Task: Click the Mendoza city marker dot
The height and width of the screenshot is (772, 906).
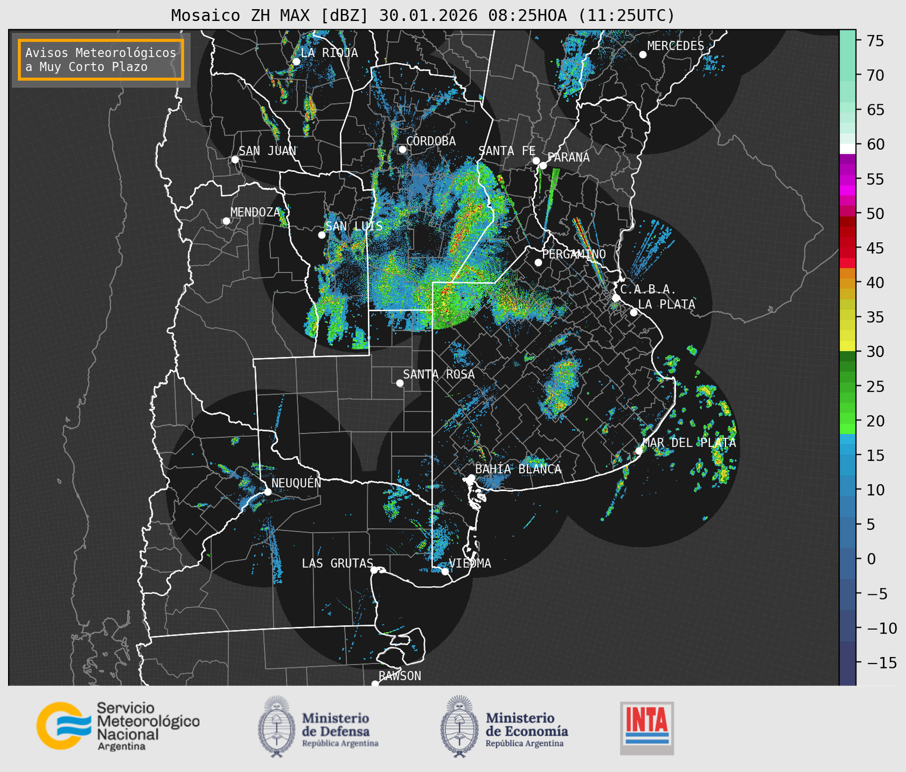Action: tap(226, 221)
